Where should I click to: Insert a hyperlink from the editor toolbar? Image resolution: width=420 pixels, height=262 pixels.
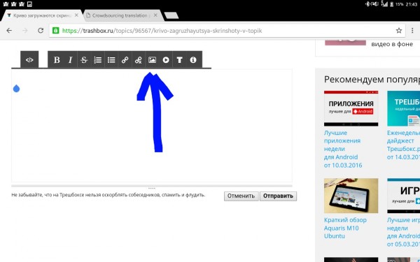(x=125, y=59)
